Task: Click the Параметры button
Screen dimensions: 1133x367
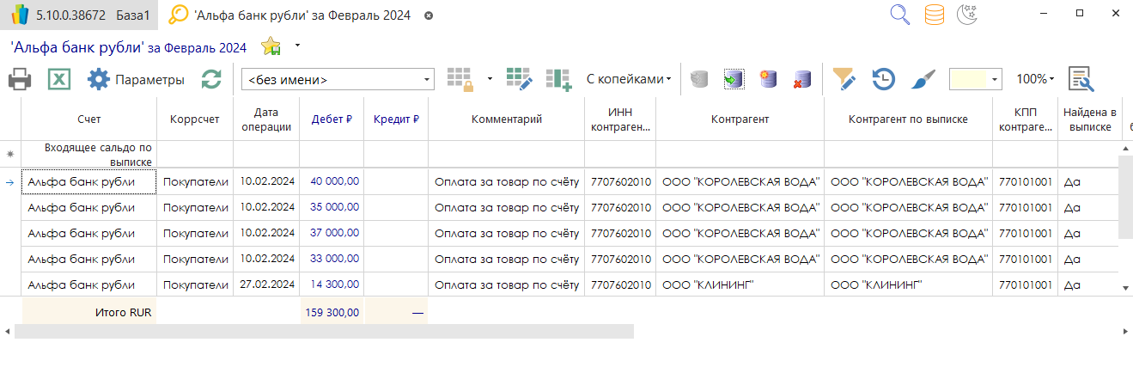Action: click(x=137, y=80)
